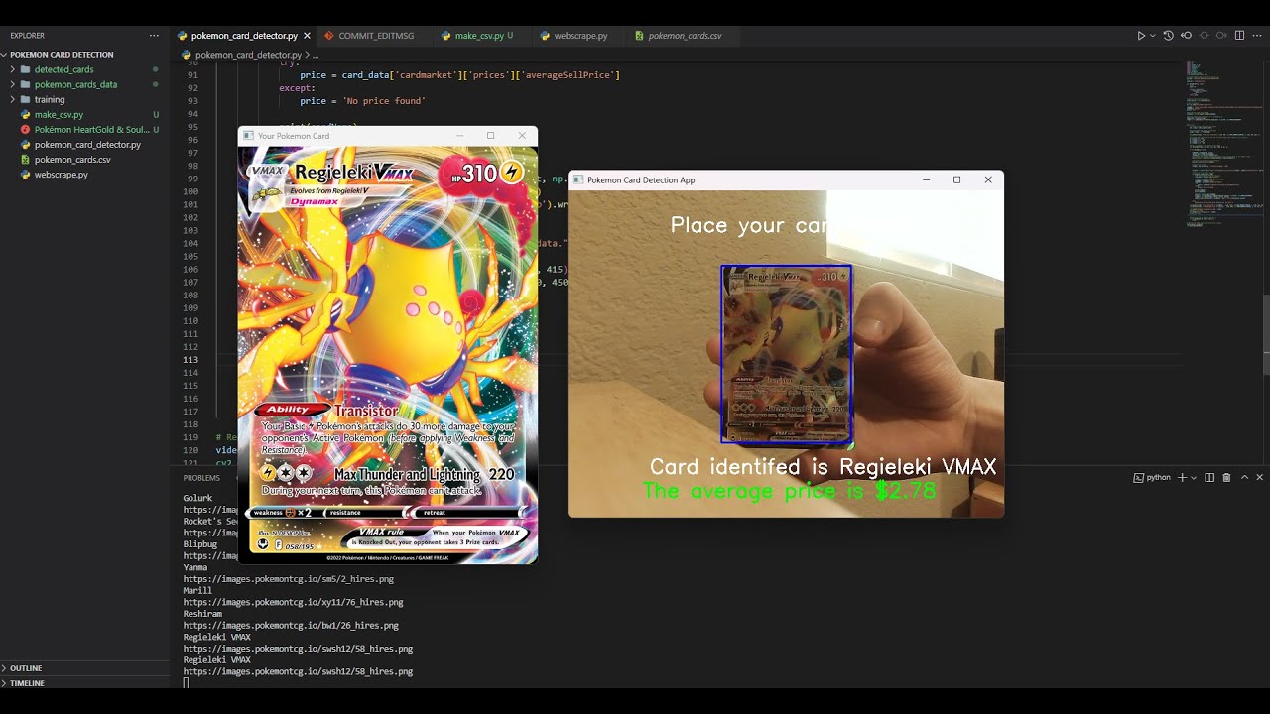Open the Pokémon HeartGold & Soul... audio file
This screenshot has width=1270, height=714.
(x=84, y=129)
